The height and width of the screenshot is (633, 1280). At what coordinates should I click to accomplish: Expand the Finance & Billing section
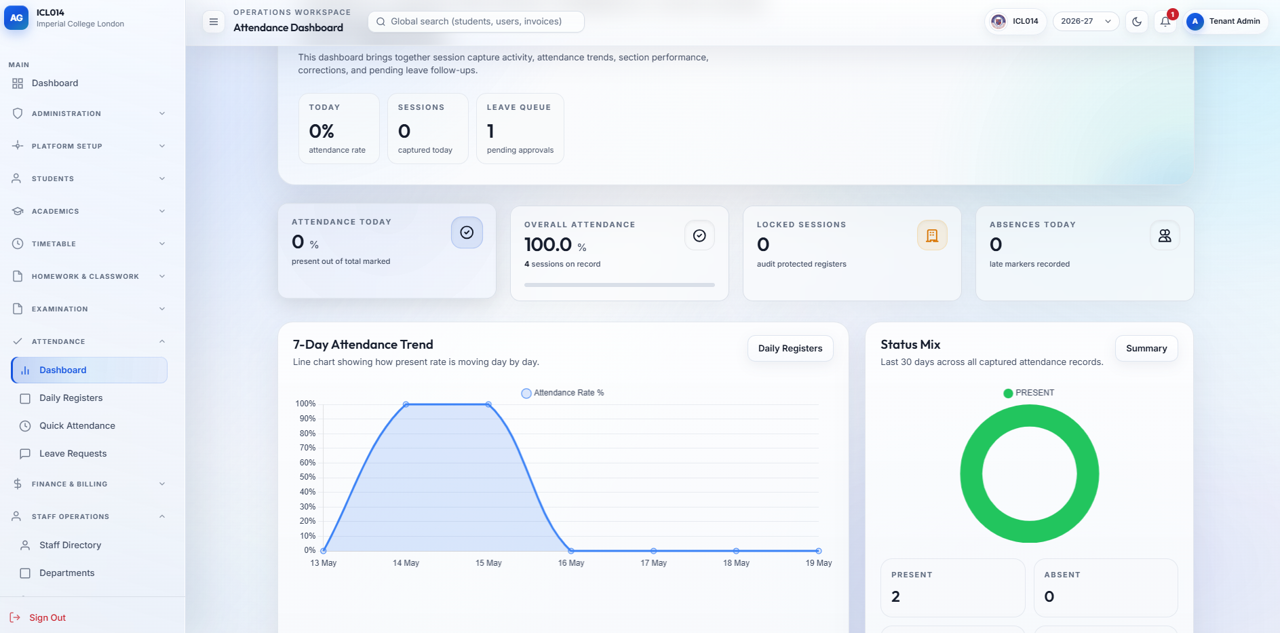(89, 484)
